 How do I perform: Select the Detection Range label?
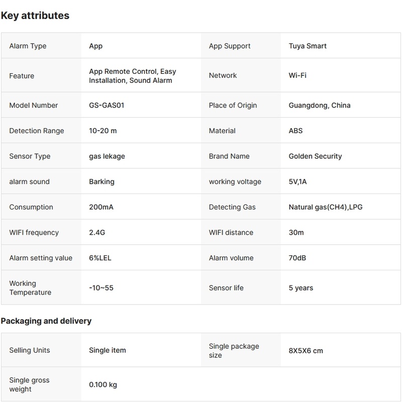(x=37, y=131)
